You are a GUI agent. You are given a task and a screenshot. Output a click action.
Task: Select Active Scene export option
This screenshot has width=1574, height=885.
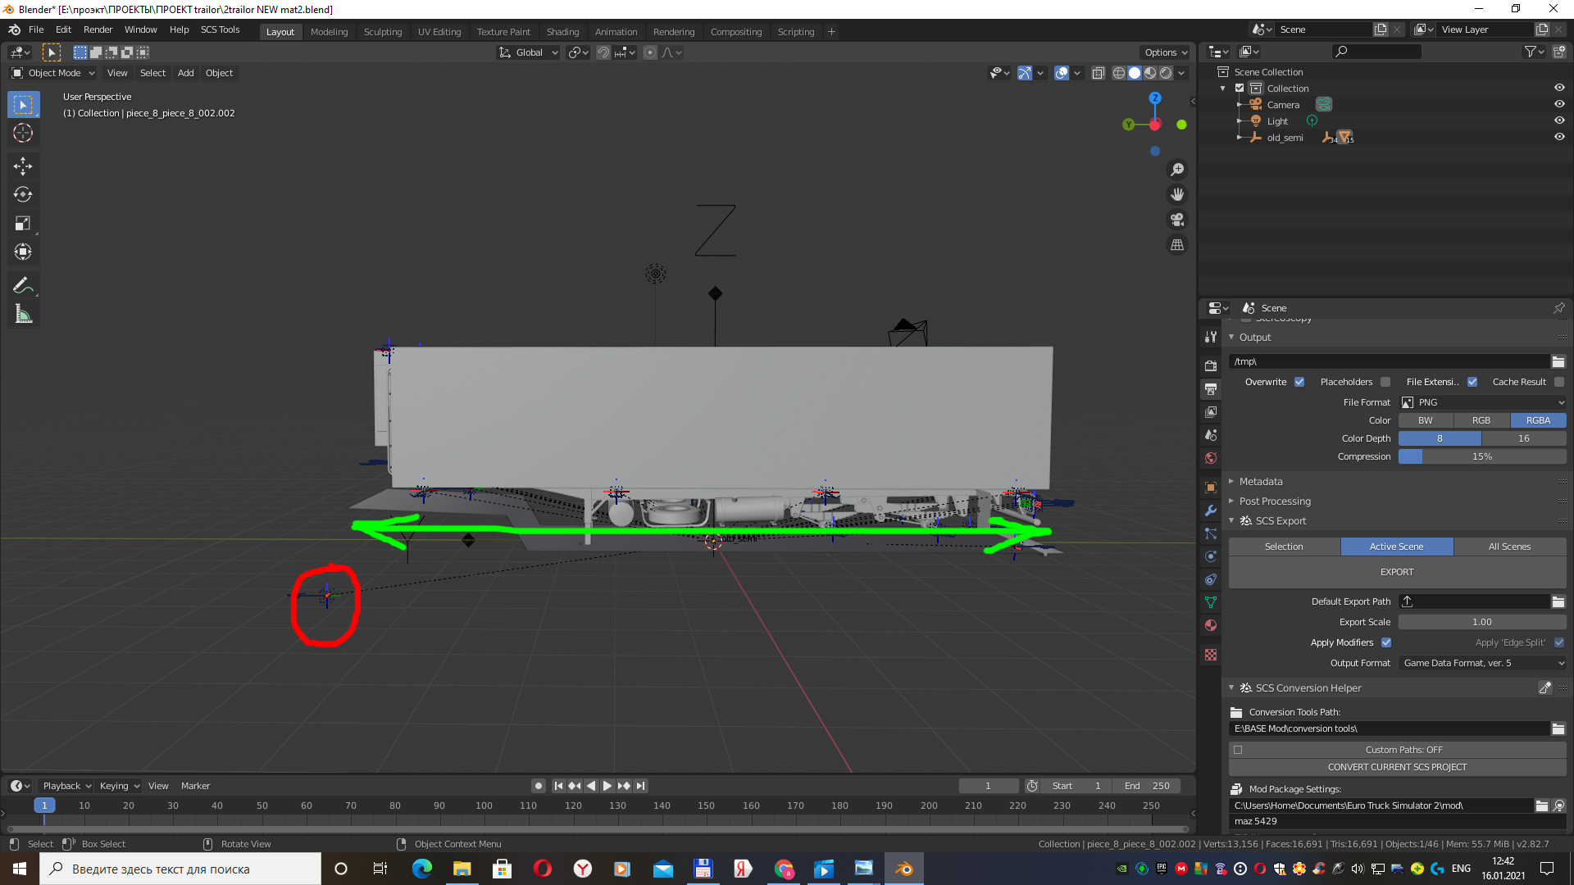coord(1397,547)
